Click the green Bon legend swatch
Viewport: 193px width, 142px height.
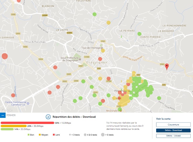29,135
